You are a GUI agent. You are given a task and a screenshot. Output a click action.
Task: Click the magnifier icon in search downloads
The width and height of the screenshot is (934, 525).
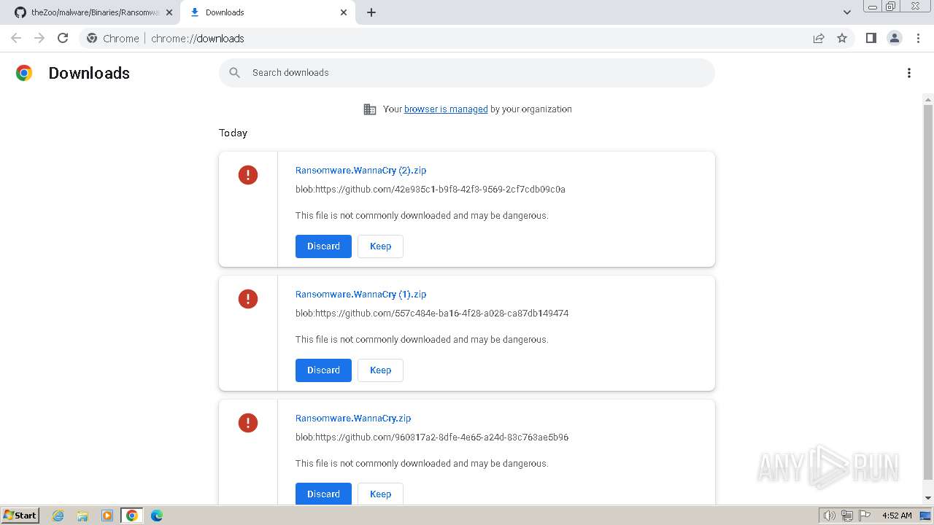point(234,72)
